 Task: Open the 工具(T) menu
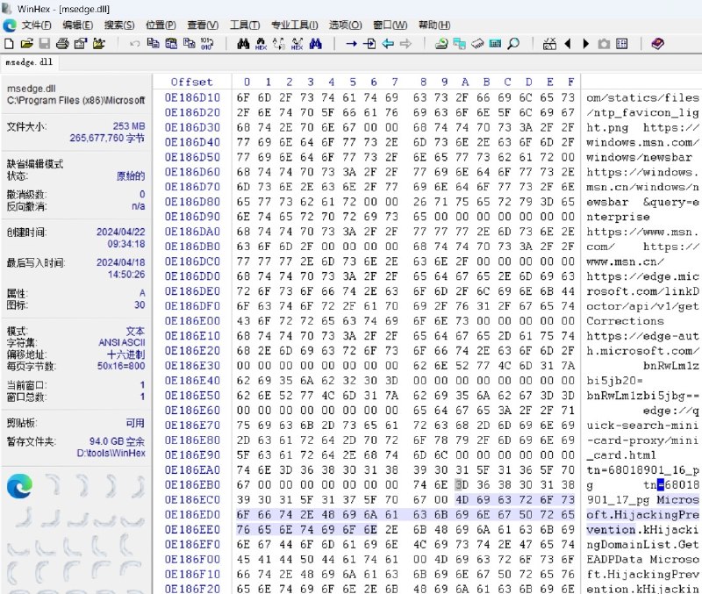[x=245, y=25]
